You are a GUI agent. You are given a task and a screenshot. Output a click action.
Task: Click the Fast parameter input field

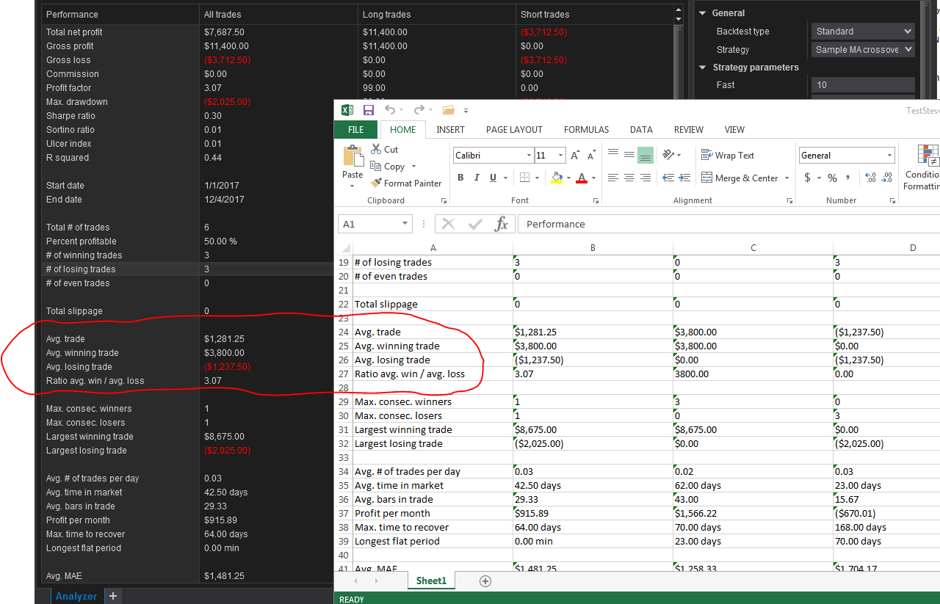point(863,85)
